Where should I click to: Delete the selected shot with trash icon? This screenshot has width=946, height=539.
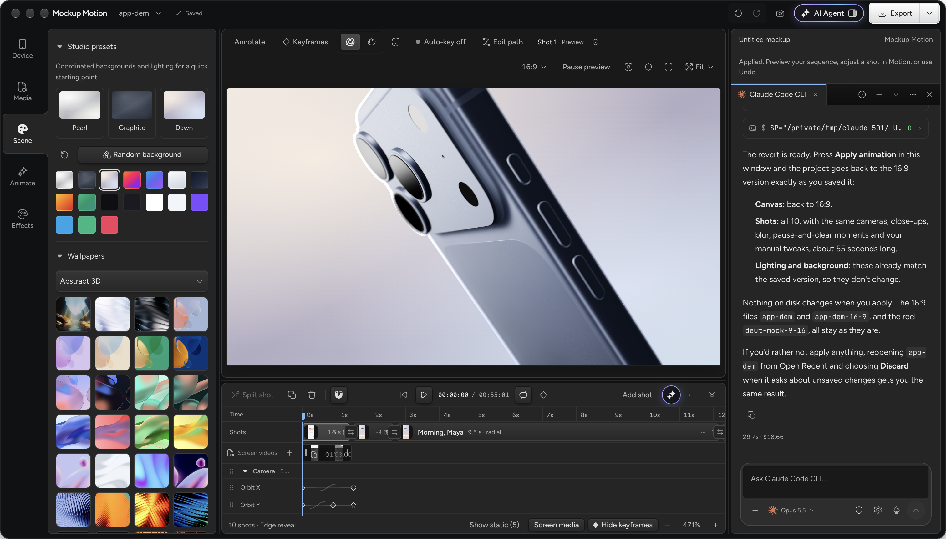pyautogui.click(x=312, y=395)
